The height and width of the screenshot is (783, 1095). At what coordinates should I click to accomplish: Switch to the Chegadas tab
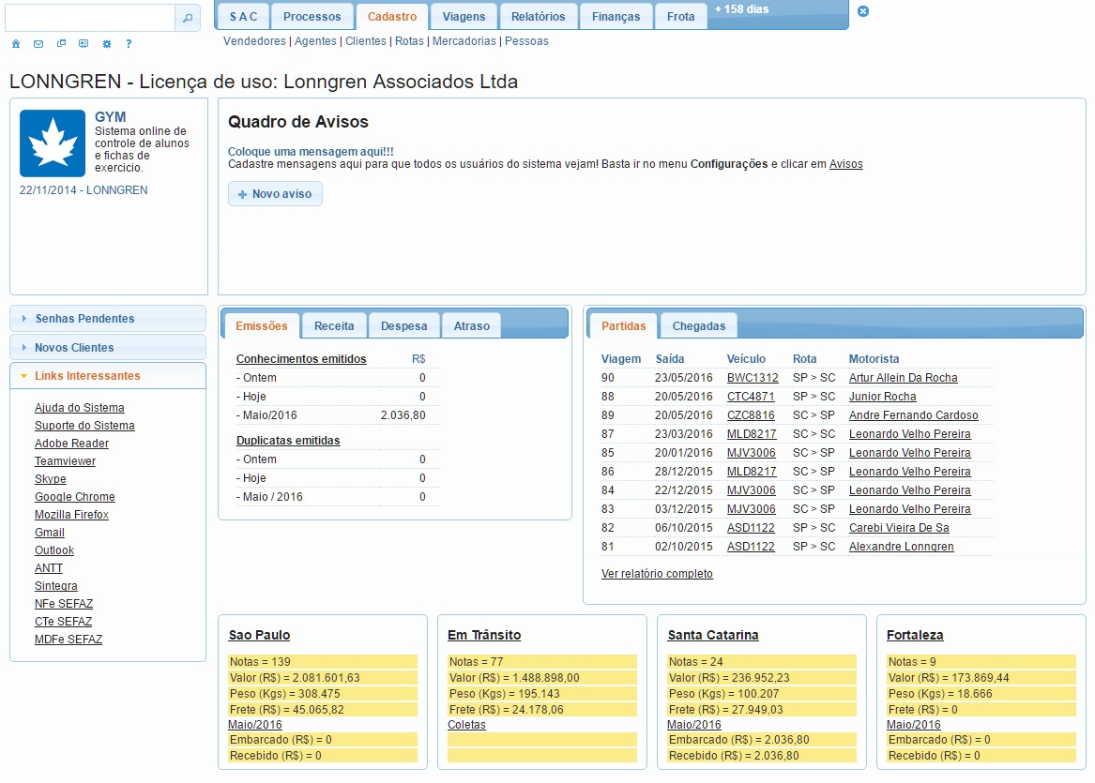pyautogui.click(x=699, y=326)
